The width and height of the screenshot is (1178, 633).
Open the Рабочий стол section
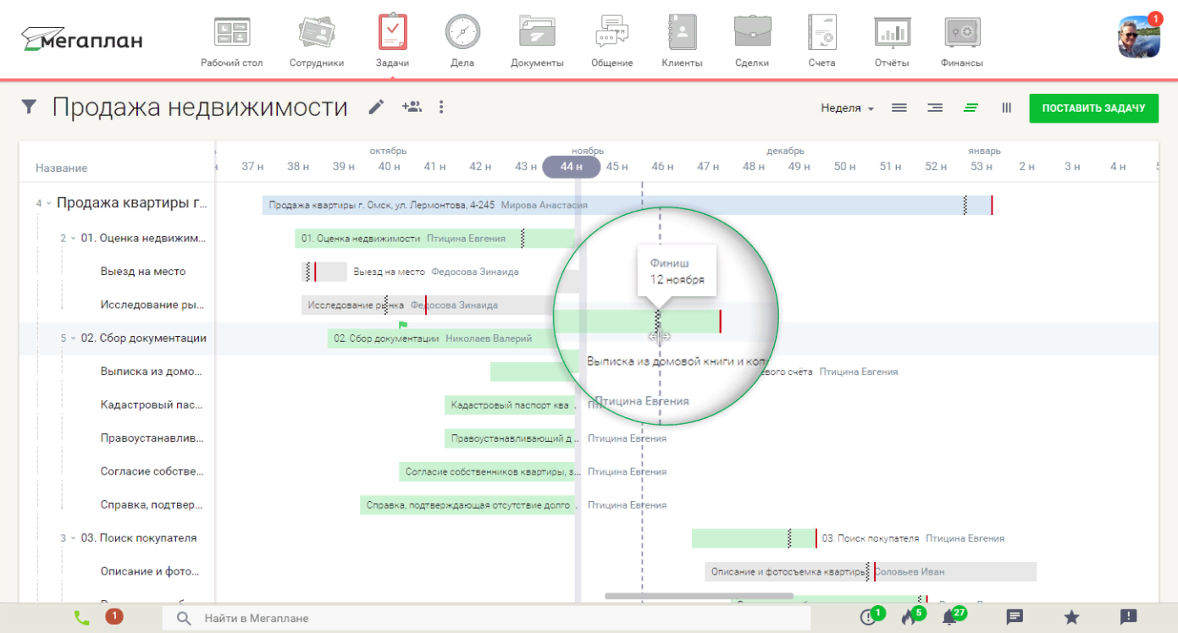pos(231,41)
